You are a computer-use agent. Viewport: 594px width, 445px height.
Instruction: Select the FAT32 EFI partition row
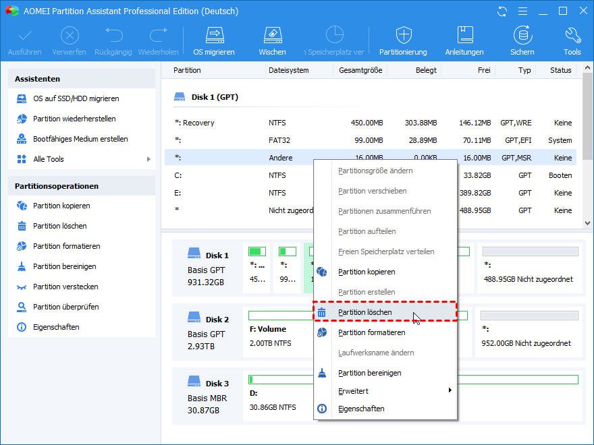click(x=371, y=140)
